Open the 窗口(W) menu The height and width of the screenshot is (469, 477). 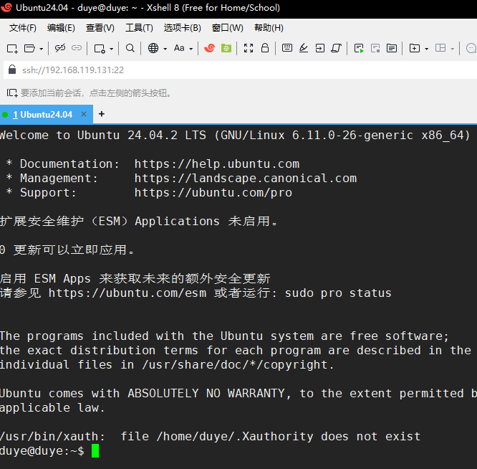pos(228,28)
